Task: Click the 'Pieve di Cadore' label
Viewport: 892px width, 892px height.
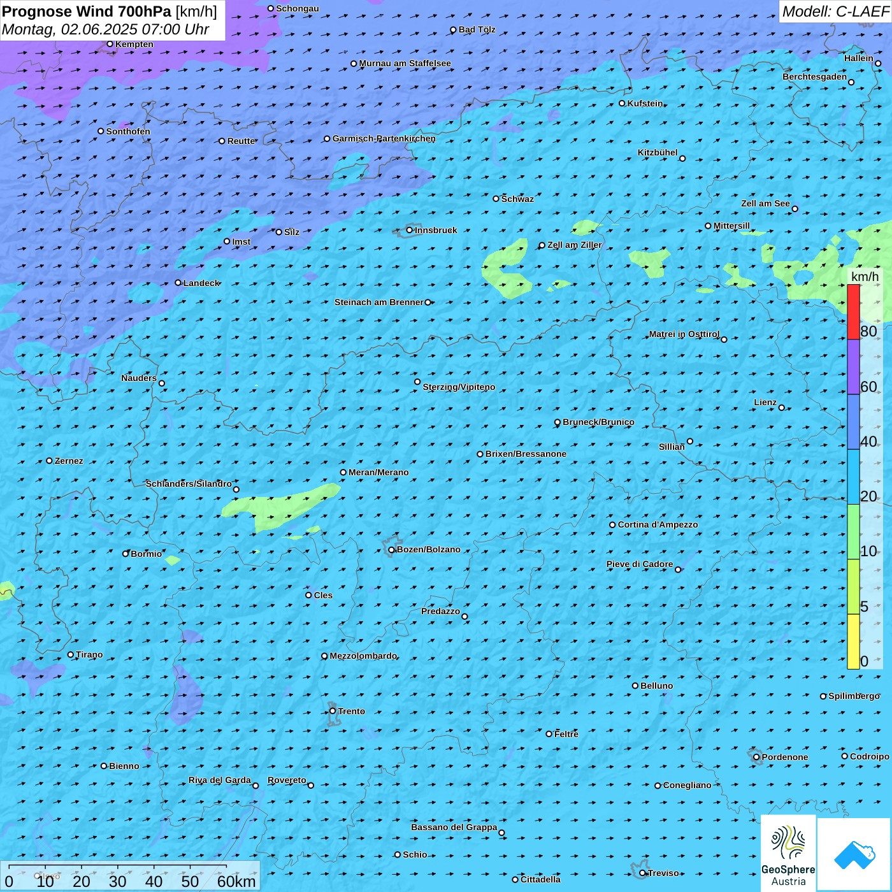Action: coord(640,564)
